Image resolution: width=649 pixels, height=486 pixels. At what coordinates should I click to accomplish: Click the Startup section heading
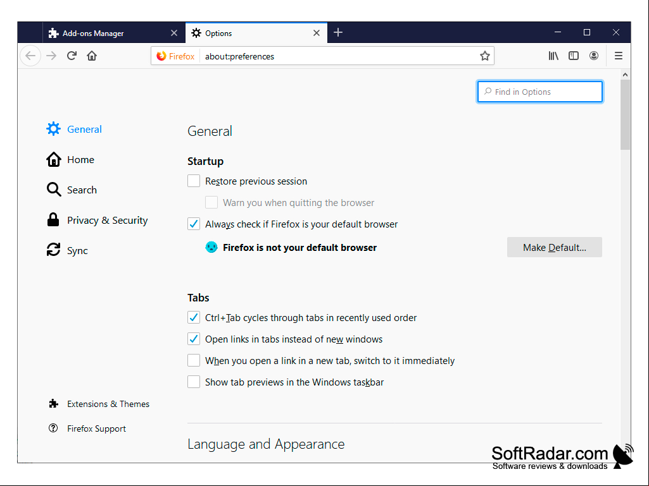click(205, 161)
